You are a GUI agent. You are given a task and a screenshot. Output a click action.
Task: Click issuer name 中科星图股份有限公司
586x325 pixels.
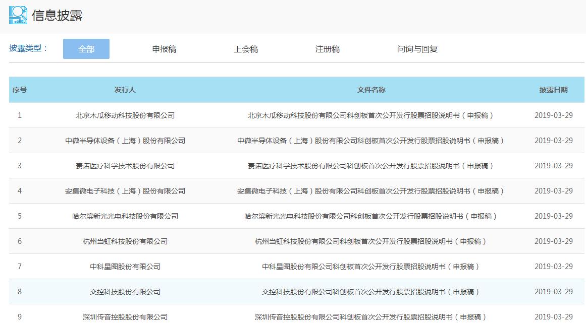pyautogui.click(x=125, y=267)
